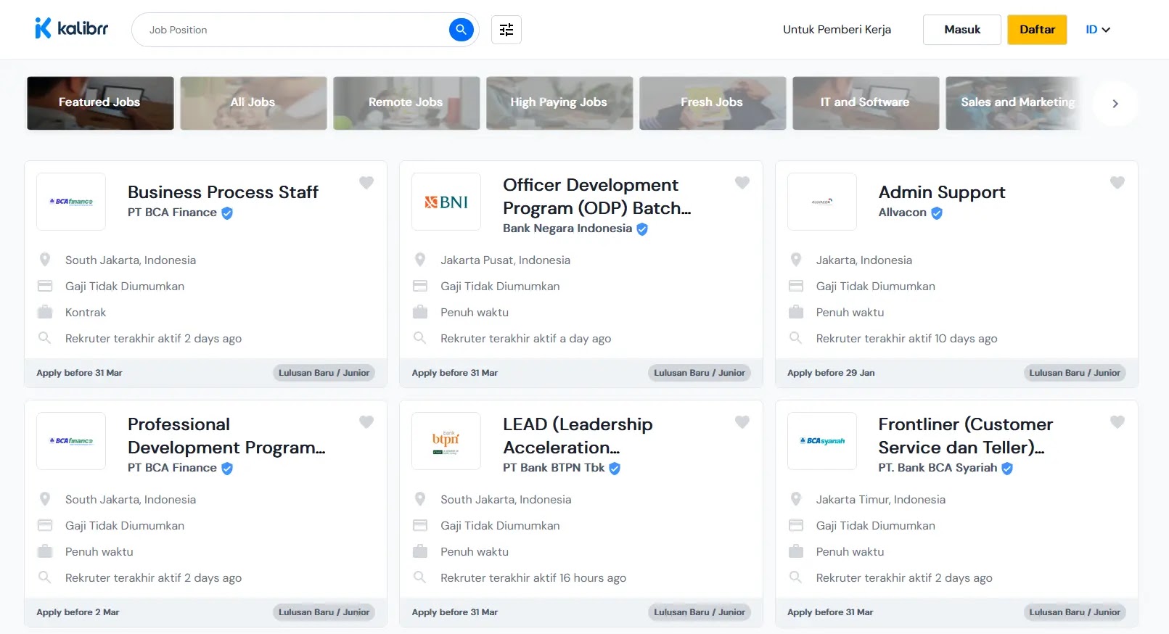Screen dimensions: 1169x634
Task: Open Business Process Staff job title
Action: 223,192
